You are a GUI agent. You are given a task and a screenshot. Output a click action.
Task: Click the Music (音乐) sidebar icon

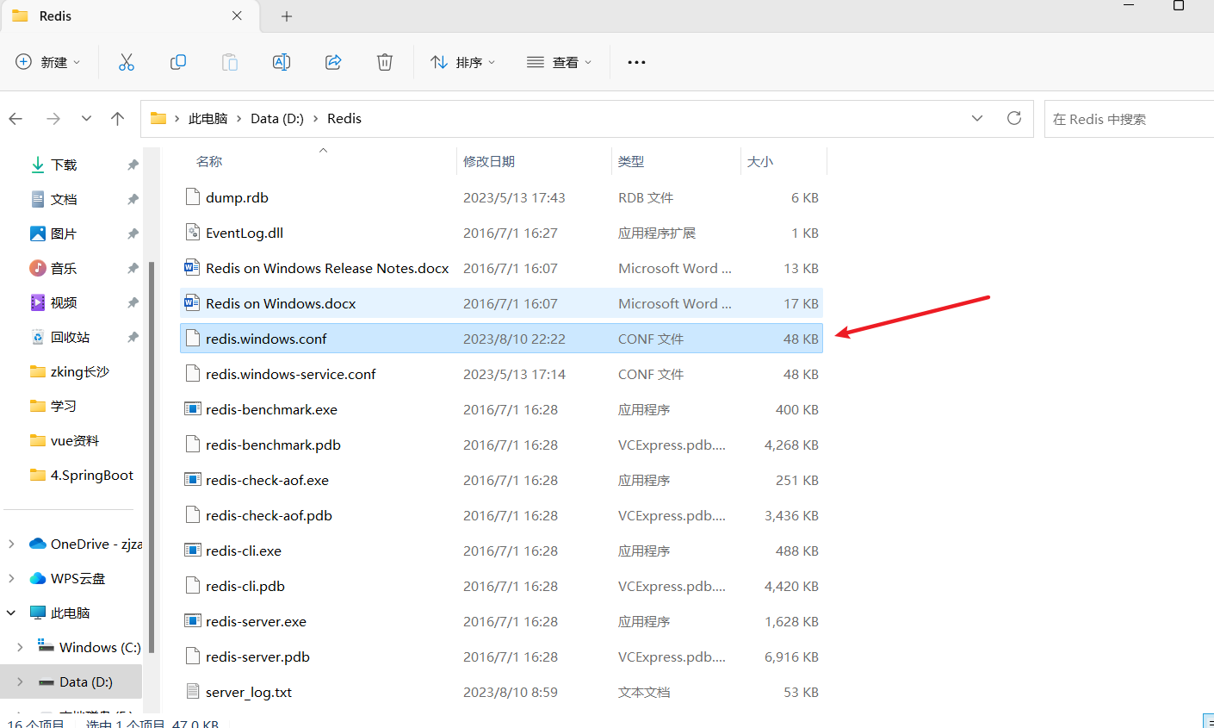coord(38,268)
